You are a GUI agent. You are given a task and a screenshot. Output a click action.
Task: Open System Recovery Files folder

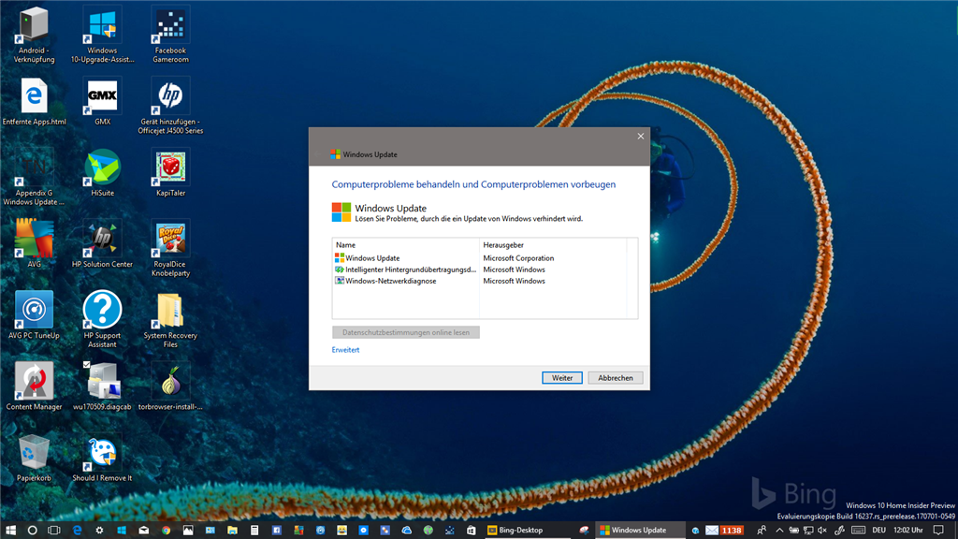(170, 320)
